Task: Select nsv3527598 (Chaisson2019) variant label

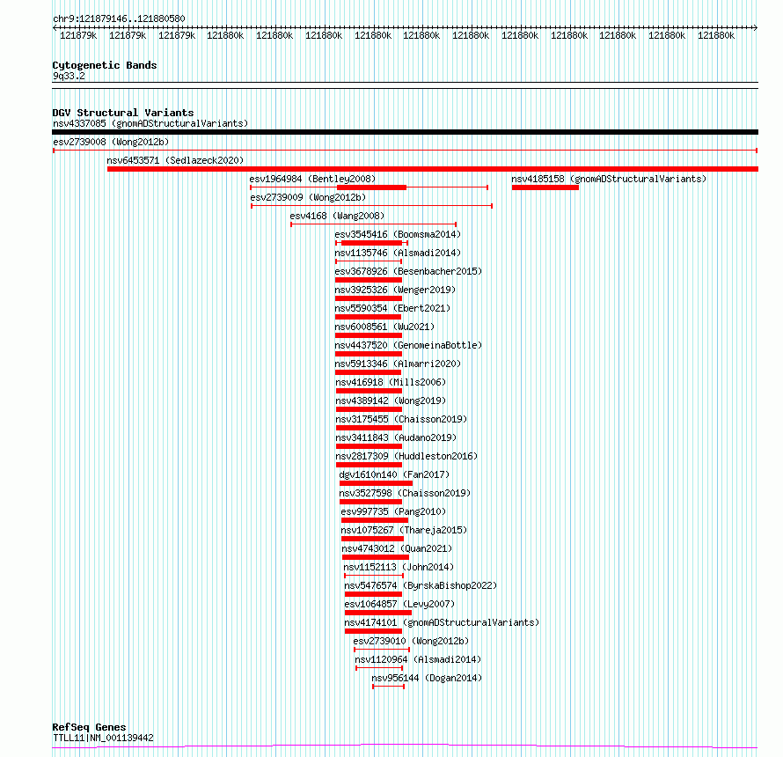Action: pos(405,493)
